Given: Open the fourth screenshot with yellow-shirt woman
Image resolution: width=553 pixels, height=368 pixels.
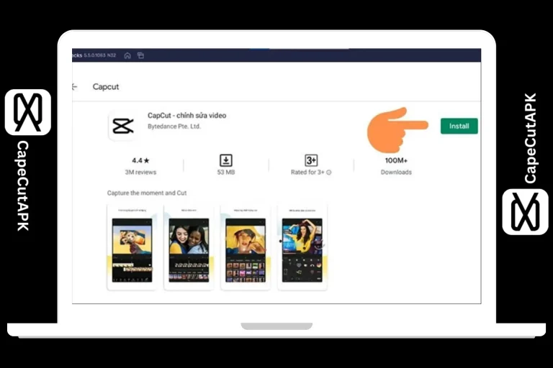Looking at the screenshot, I should pyautogui.click(x=302, y=247).
